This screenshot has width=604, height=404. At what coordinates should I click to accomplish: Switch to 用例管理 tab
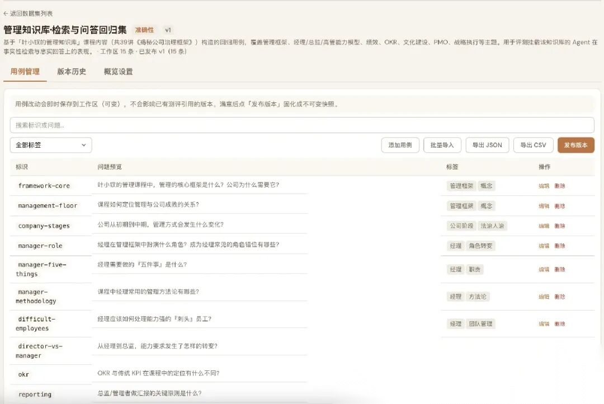click(25, 72)
